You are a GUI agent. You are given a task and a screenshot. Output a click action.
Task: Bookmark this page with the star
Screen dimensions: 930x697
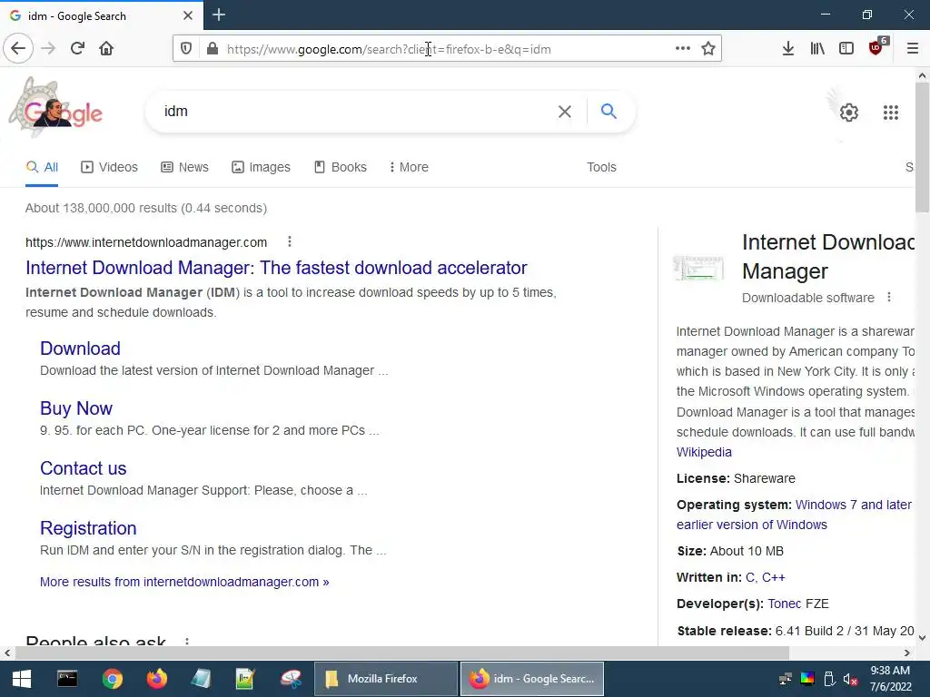click(x=708, y=49)
